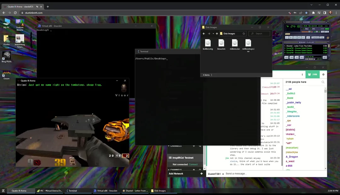Toggle Winamp shuffle mode
This screenshot has width=340, height=195.
point(315,37)
